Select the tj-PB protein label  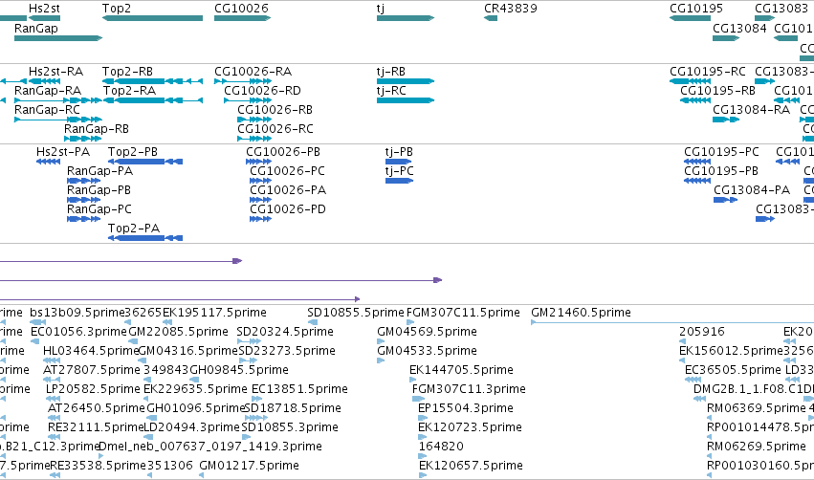[x=399, y=151]
